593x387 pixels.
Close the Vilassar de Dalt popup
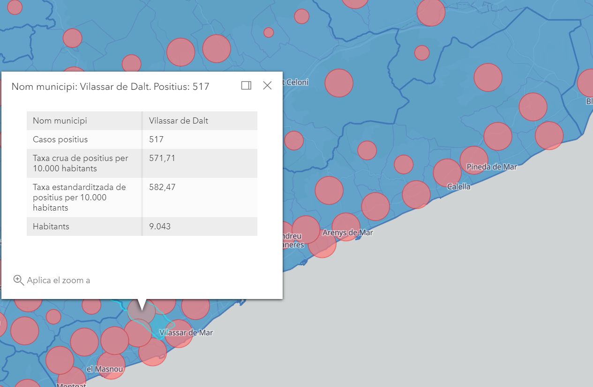coord(267,85)
